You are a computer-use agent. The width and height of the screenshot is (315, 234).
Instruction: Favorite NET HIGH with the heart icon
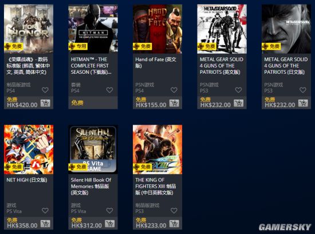click(45, 211)
